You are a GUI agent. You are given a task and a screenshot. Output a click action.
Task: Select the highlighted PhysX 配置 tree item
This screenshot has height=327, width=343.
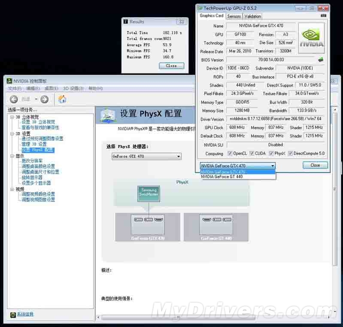(38, 150)
